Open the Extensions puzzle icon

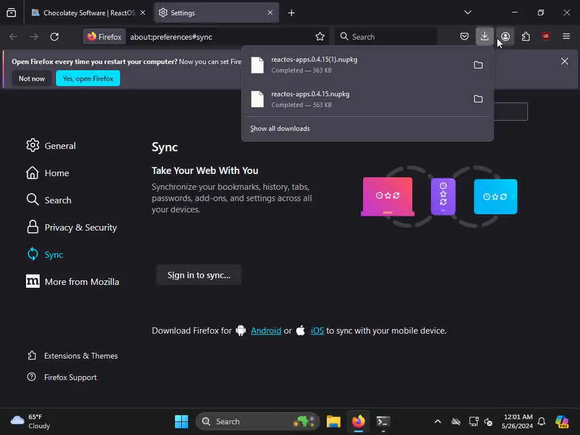[526, 36]
